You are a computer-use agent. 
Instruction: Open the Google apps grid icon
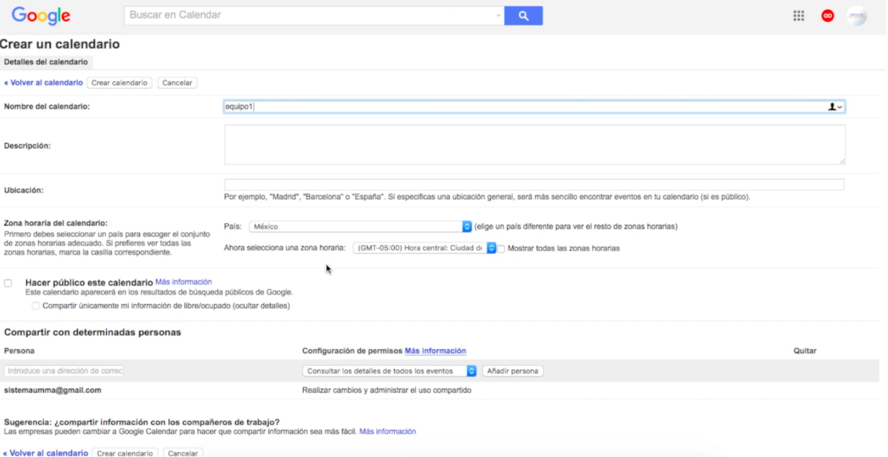pos(798,16)
